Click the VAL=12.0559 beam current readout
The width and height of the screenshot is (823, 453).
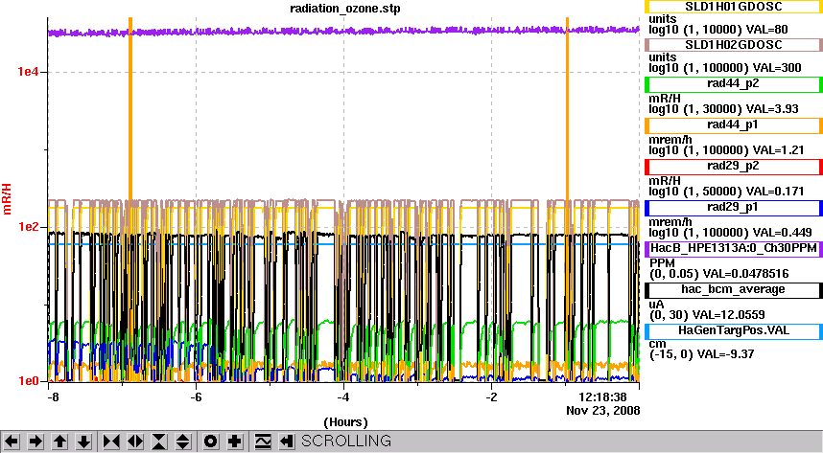tap(729, 316)
